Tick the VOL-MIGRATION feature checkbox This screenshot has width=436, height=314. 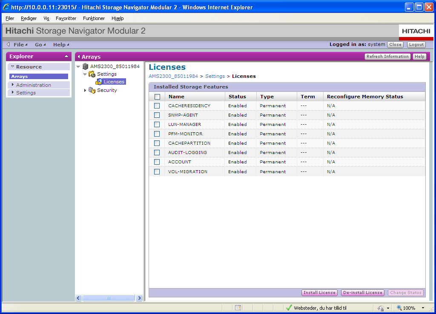(157, 171)
